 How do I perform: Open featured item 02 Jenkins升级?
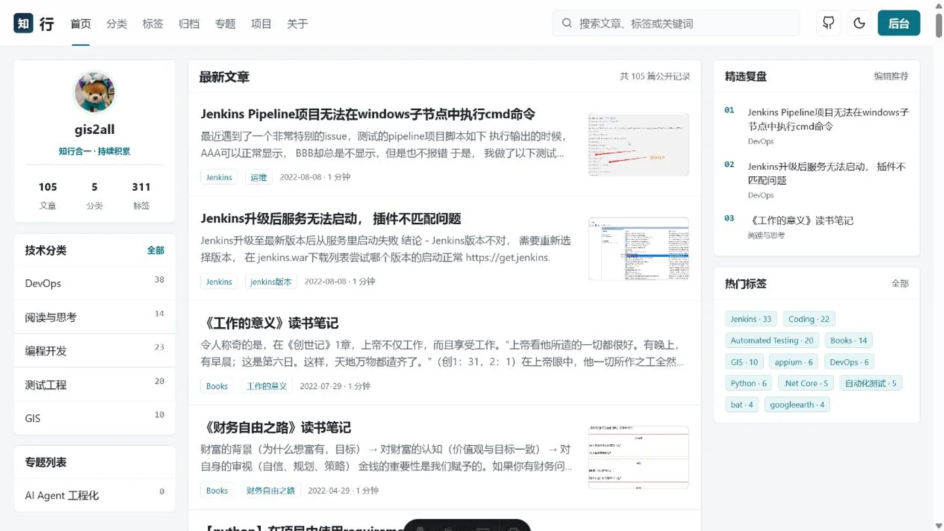[827, 173]
